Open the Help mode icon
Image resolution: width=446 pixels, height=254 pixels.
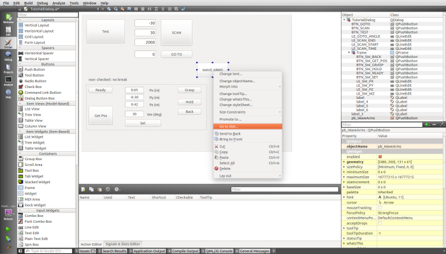pyautogui.click(x=8, y=93)
